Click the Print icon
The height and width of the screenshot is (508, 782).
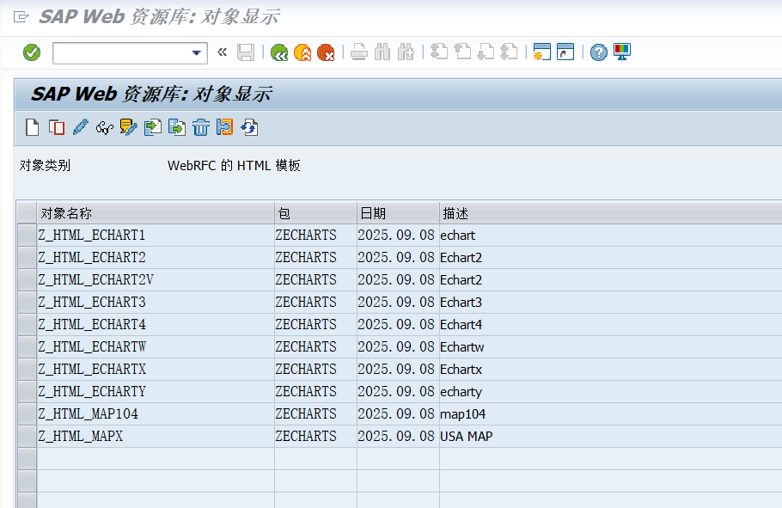[358, 52]
